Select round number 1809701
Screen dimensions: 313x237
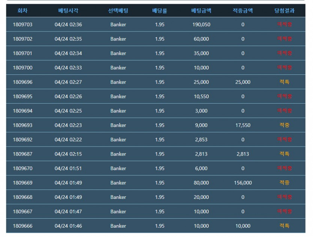coord(22,53)
